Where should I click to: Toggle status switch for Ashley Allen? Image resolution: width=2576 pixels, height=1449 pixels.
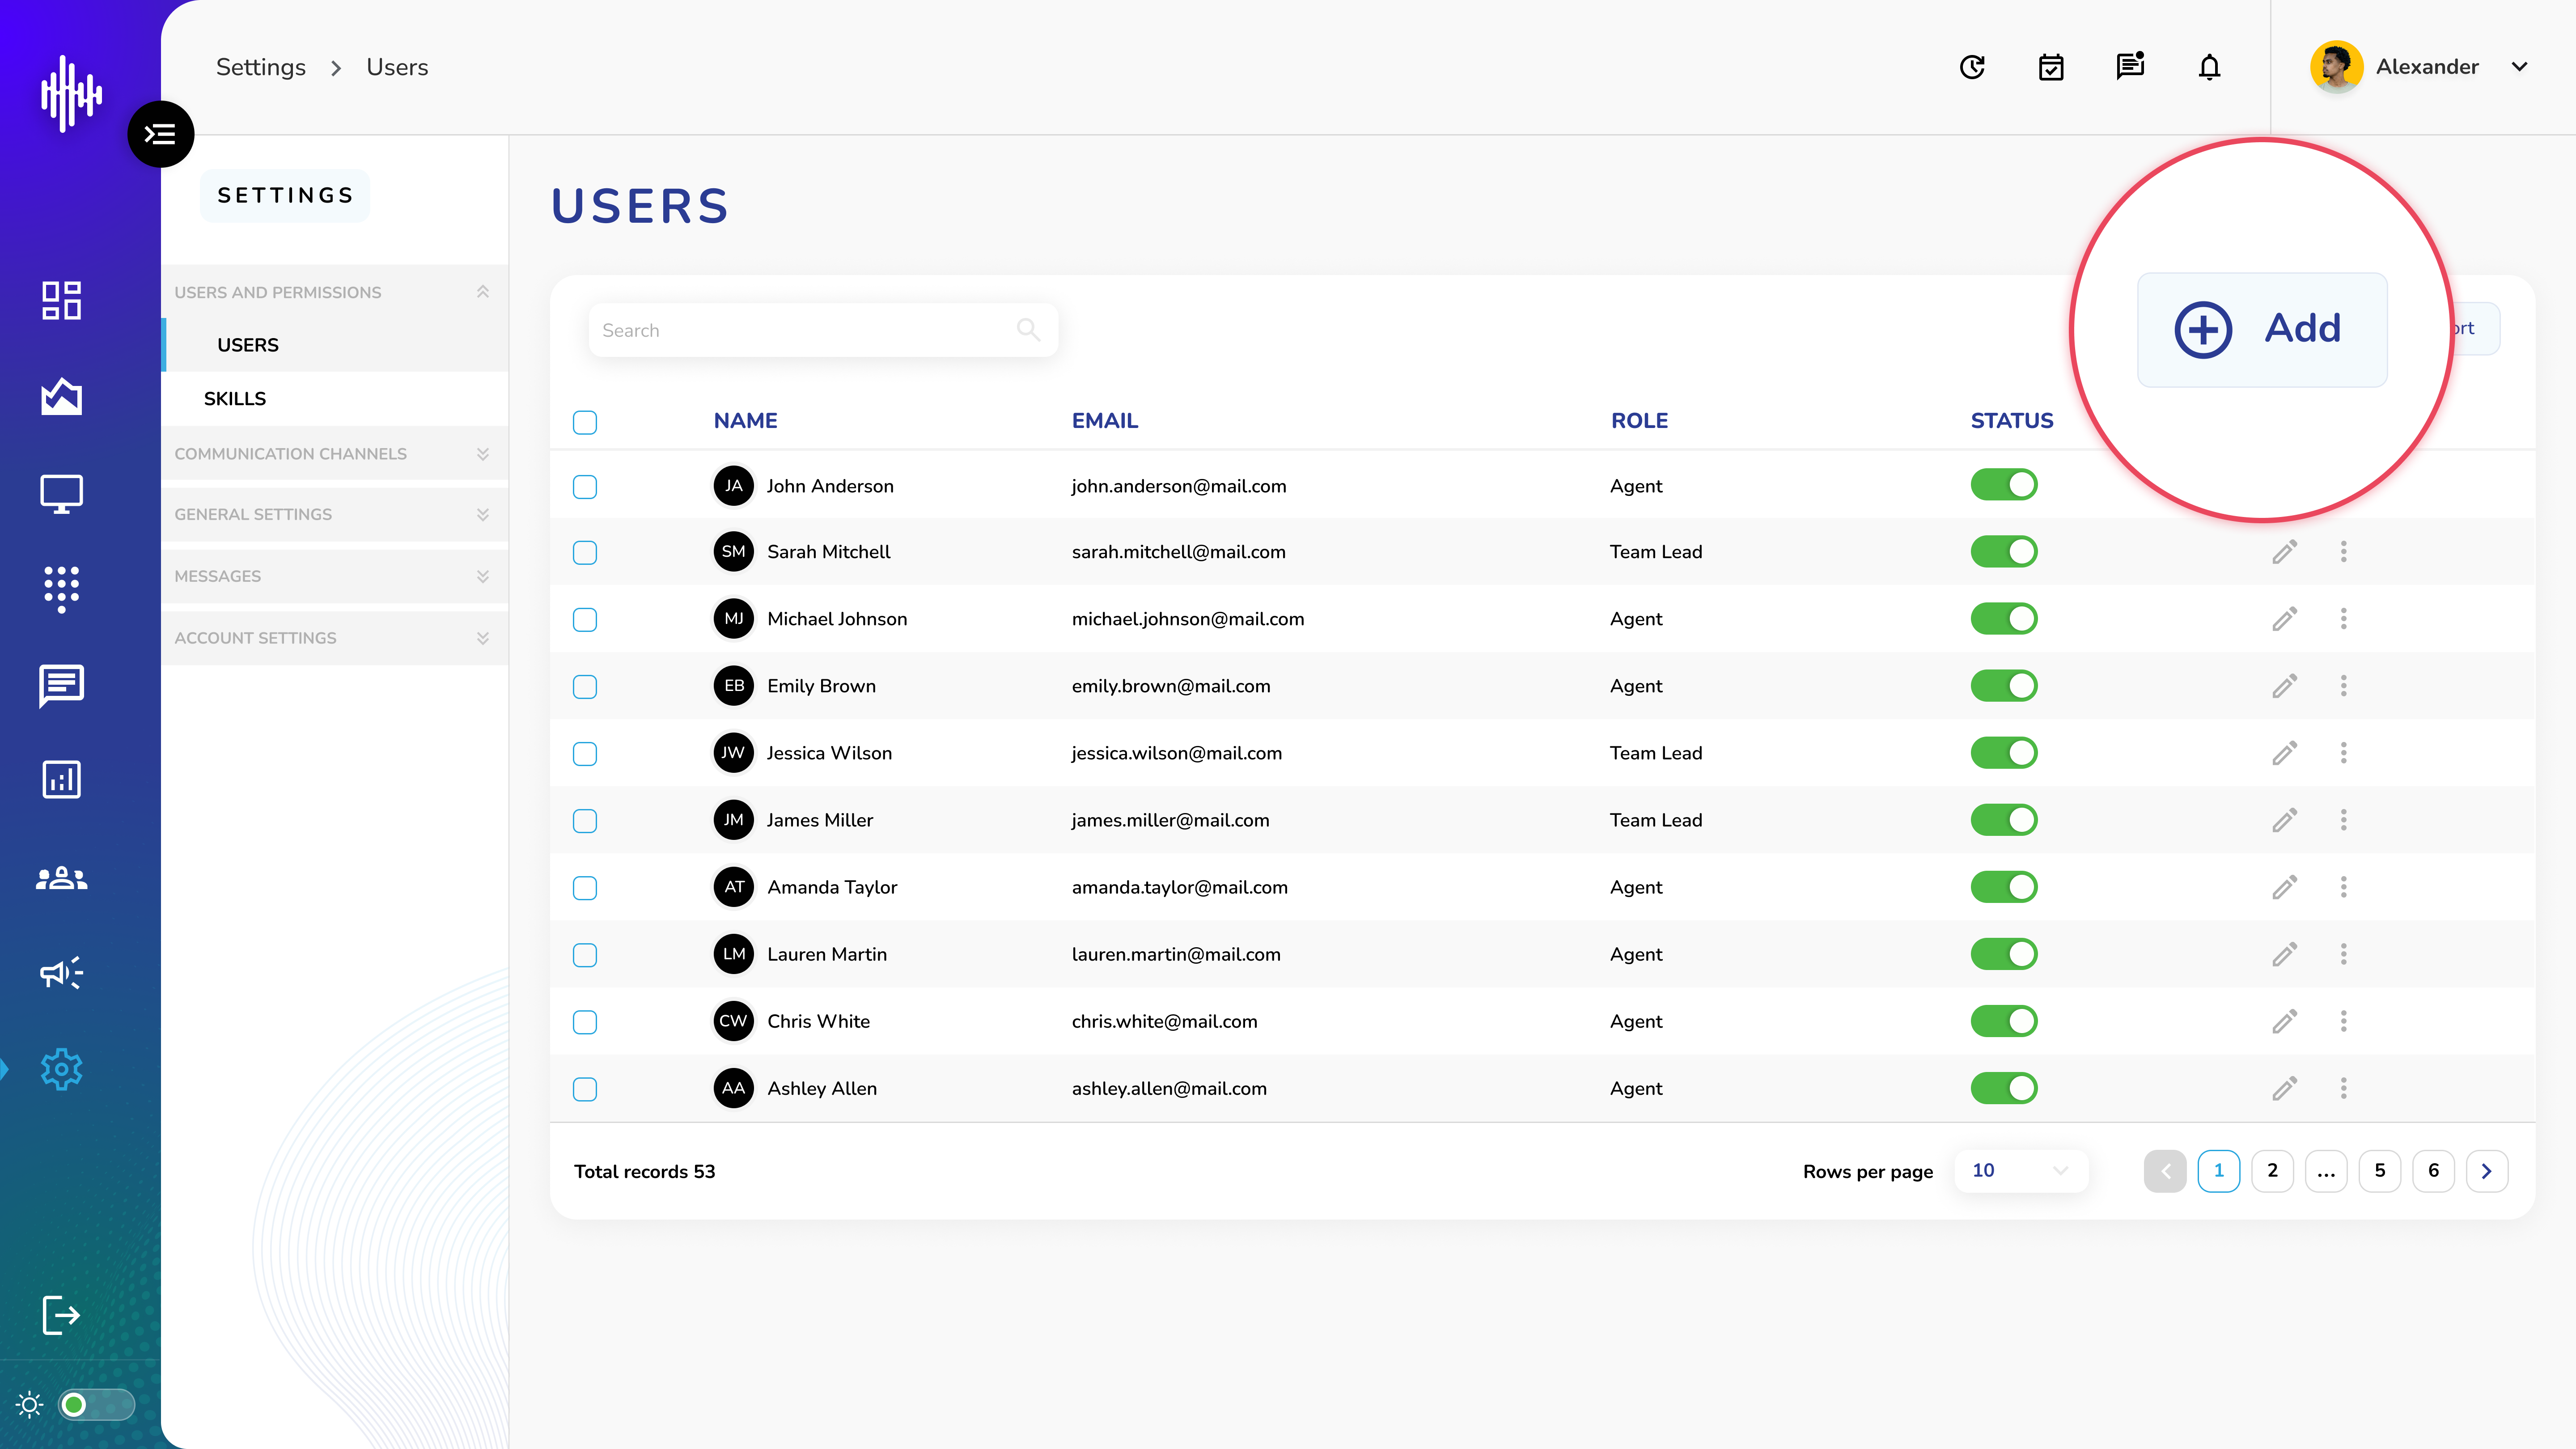[2004, 1088]
